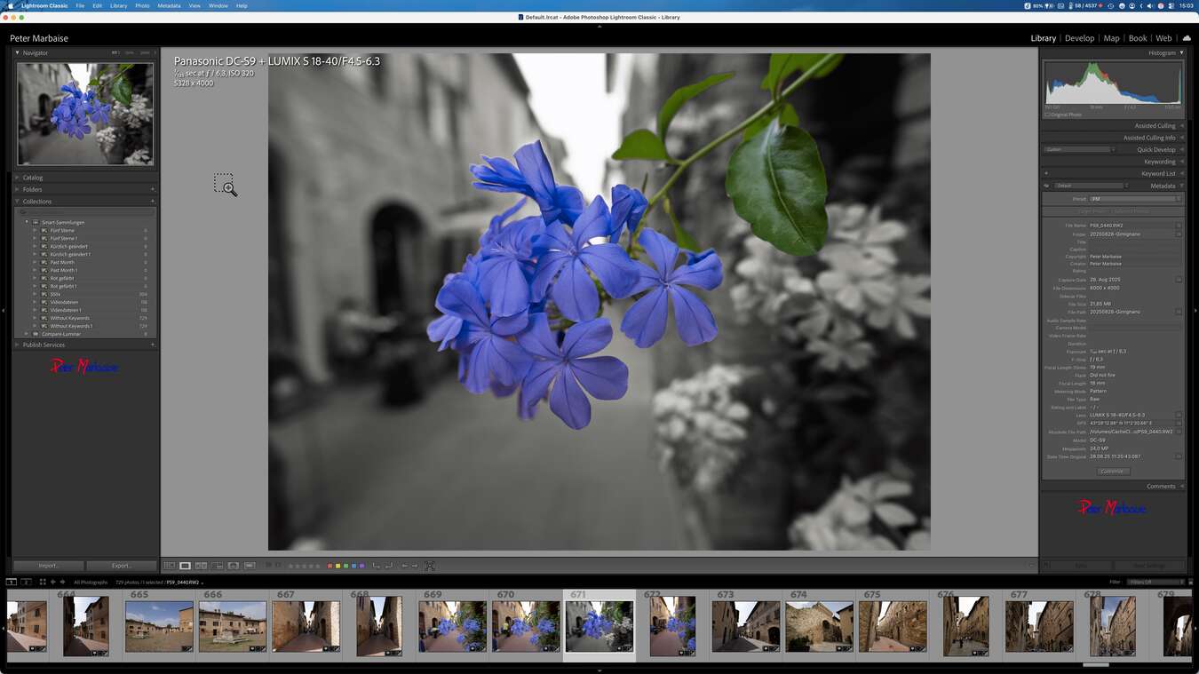Click the Collections search field
Screen dimensions: 1199x674
pyautogui.click(x=86, y=212)
